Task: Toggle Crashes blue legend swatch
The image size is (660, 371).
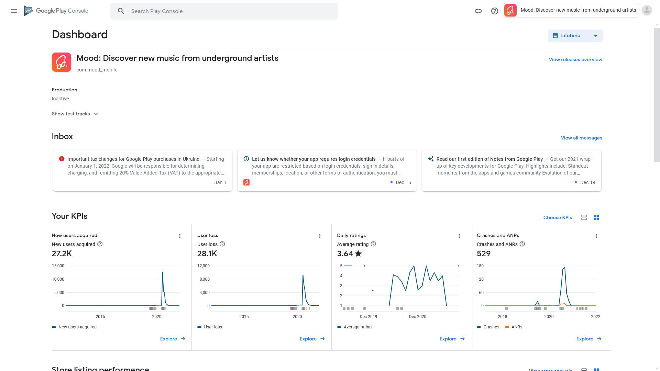Action: (x=479, y=327)
